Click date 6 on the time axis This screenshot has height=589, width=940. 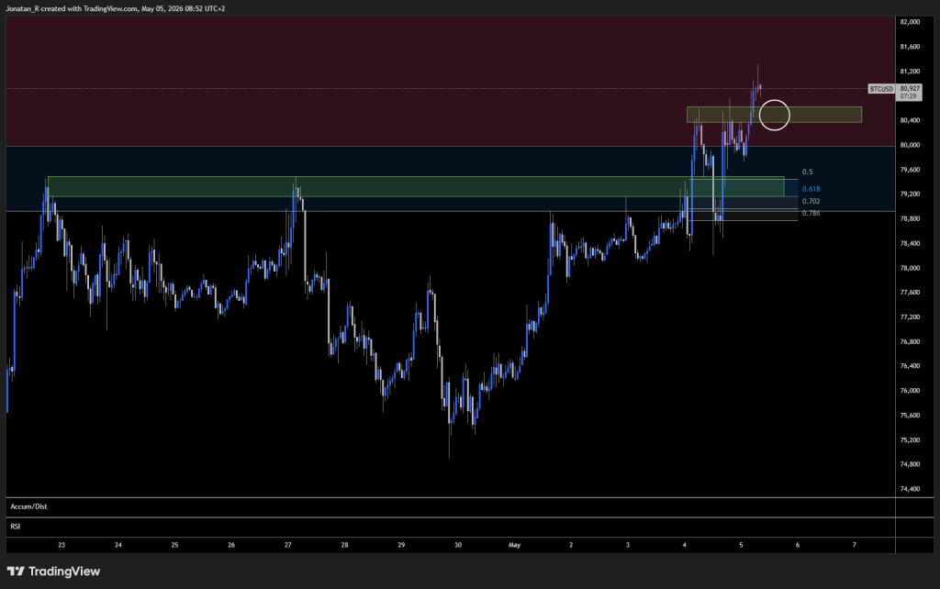798,545
